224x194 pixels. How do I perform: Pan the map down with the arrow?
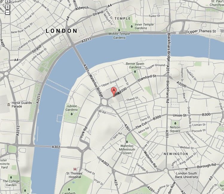[x=7, y=1]
